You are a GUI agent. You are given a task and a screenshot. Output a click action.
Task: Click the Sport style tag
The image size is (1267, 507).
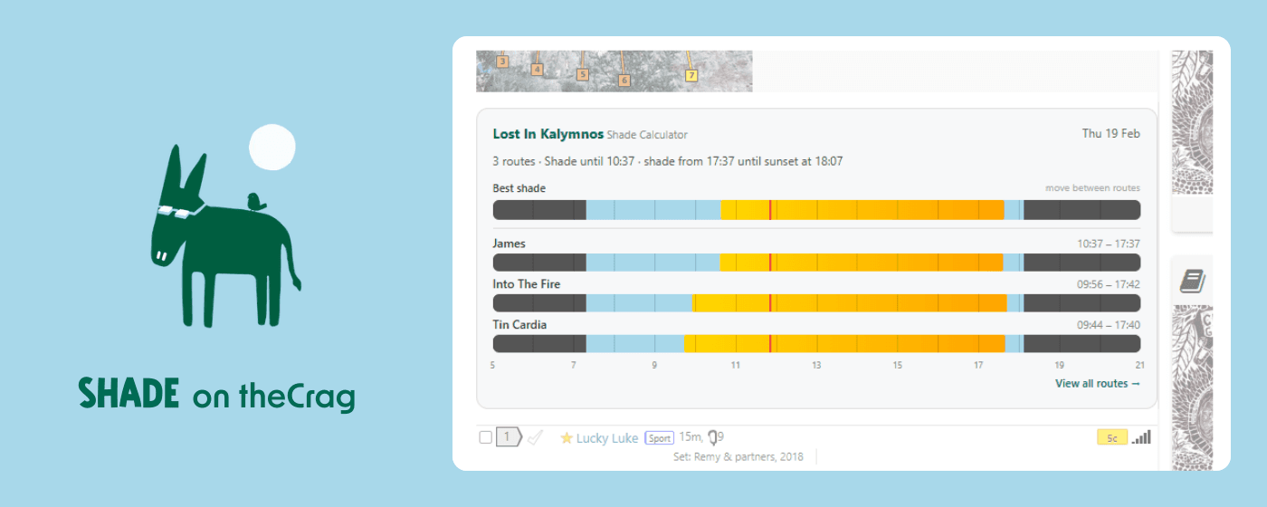[x=659, y=438]
